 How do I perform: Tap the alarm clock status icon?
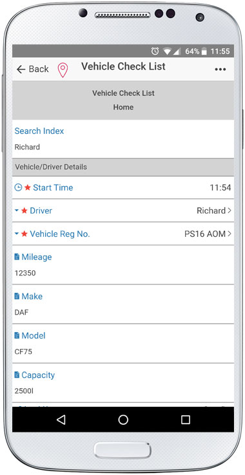coord(155,51)
